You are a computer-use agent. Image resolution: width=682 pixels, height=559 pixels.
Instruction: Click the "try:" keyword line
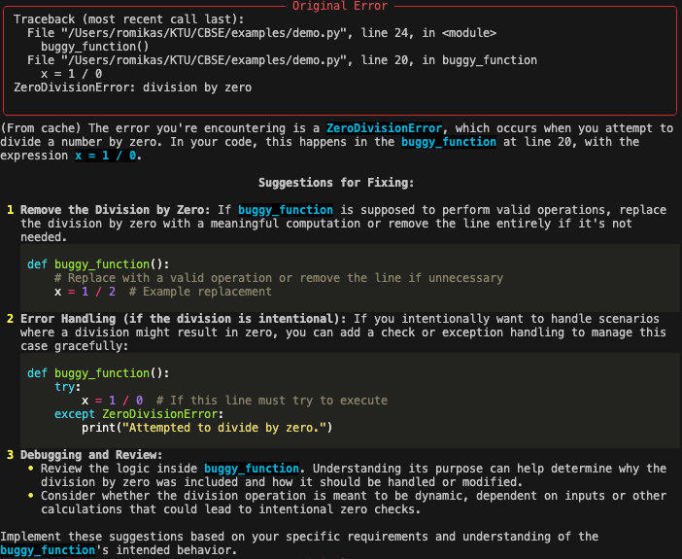67,387
